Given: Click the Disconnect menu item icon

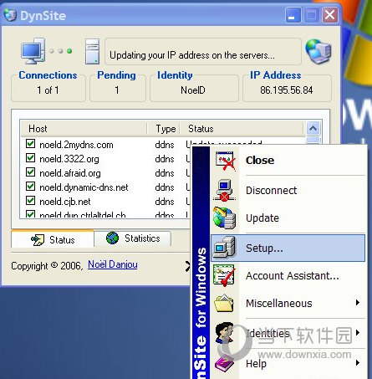Looking at the screenshot, I should click(225, 191).
